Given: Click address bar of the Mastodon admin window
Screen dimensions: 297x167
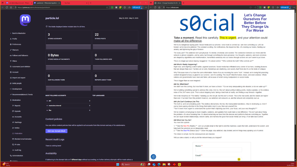Looking at the screenshot, I should 61,7.
